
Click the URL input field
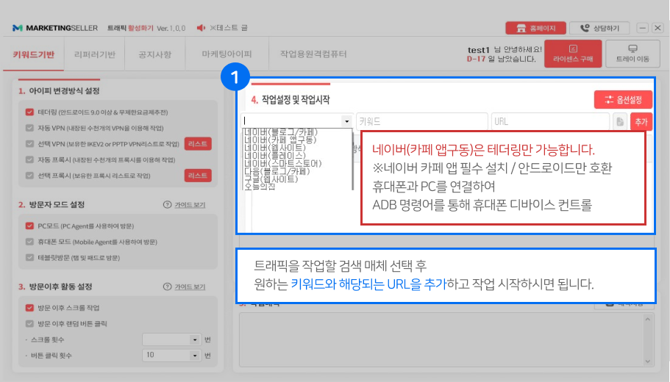pyautogui.click(x=550, y=122)
